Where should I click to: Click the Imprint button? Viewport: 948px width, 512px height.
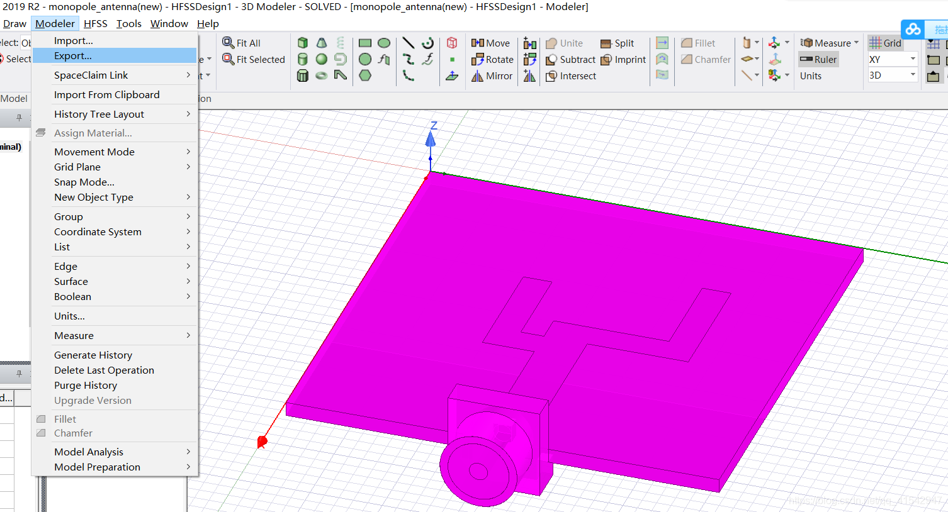coord(623,59)
